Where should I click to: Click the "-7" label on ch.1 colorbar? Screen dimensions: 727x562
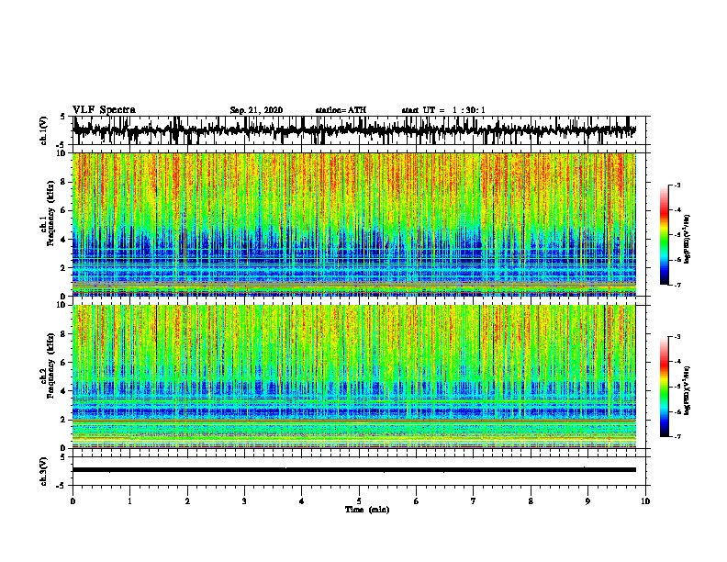pyautogui.click(x=677, y=285)
